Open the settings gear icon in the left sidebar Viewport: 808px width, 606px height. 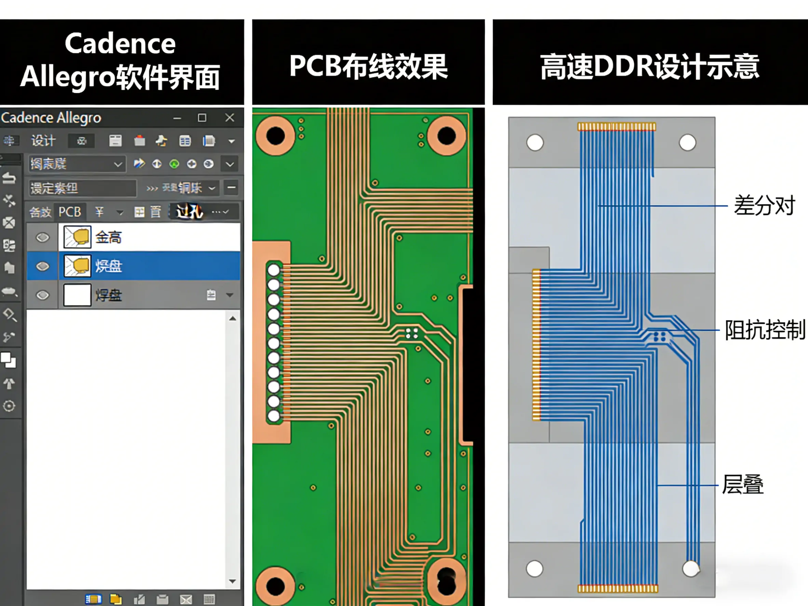10,406
